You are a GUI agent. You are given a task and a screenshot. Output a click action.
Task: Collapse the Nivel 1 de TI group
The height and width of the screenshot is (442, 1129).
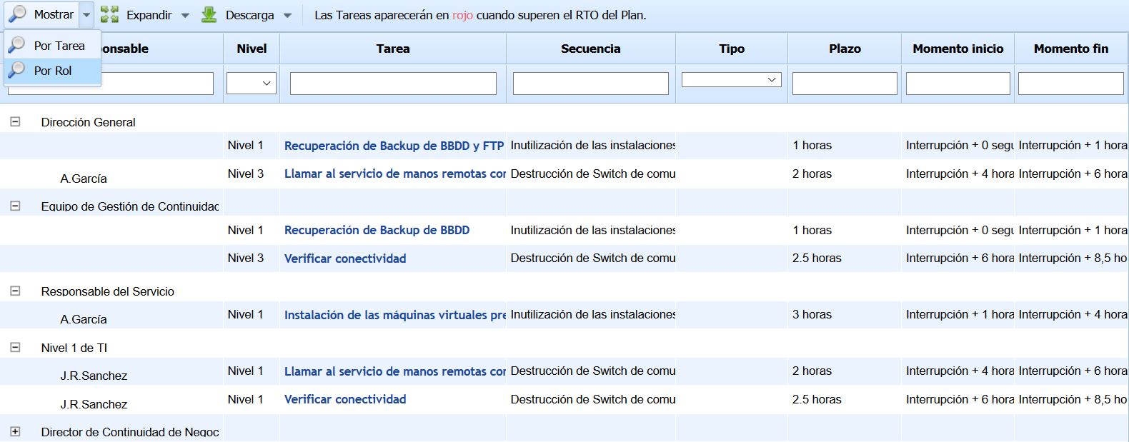point(15,348)
